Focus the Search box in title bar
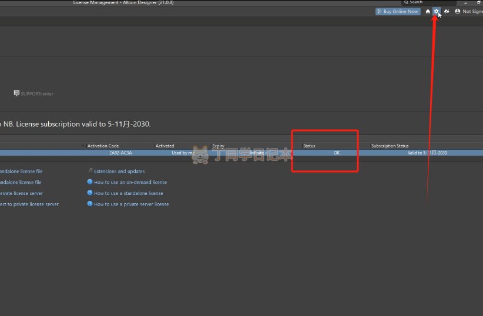The image size is (483, 316). pyautogui.click(x=428, y=2)
